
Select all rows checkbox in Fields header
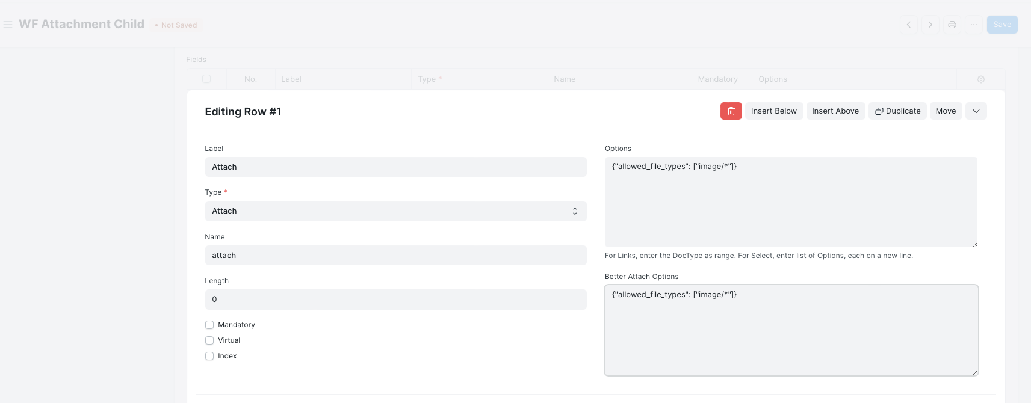point(206,79)
